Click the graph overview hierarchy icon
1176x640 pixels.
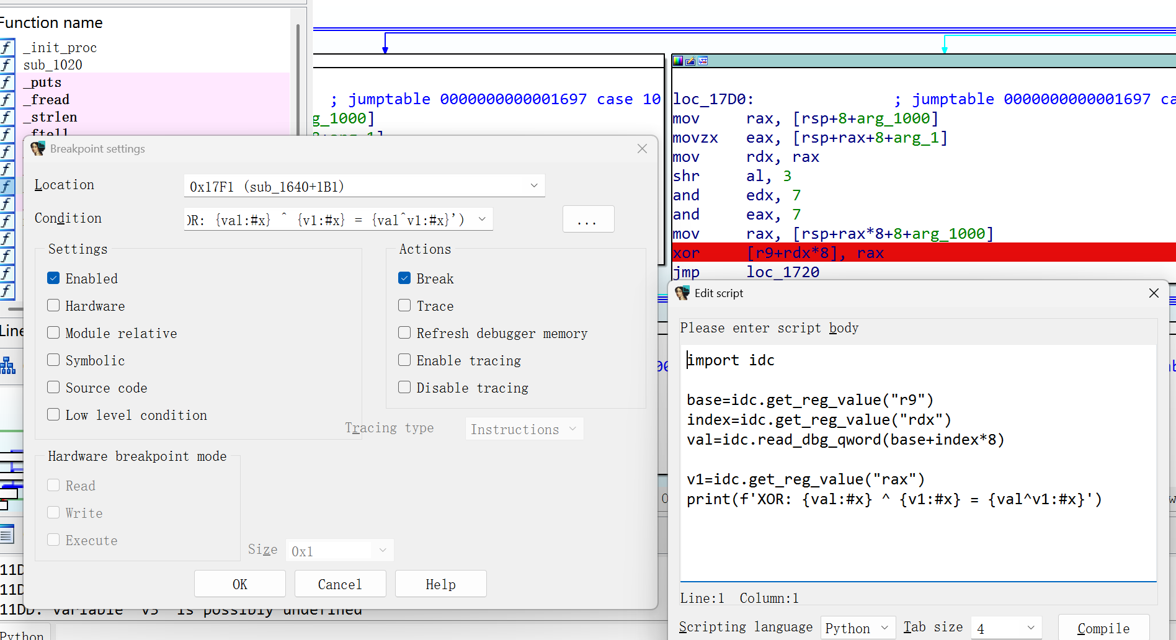coord(7,366)
